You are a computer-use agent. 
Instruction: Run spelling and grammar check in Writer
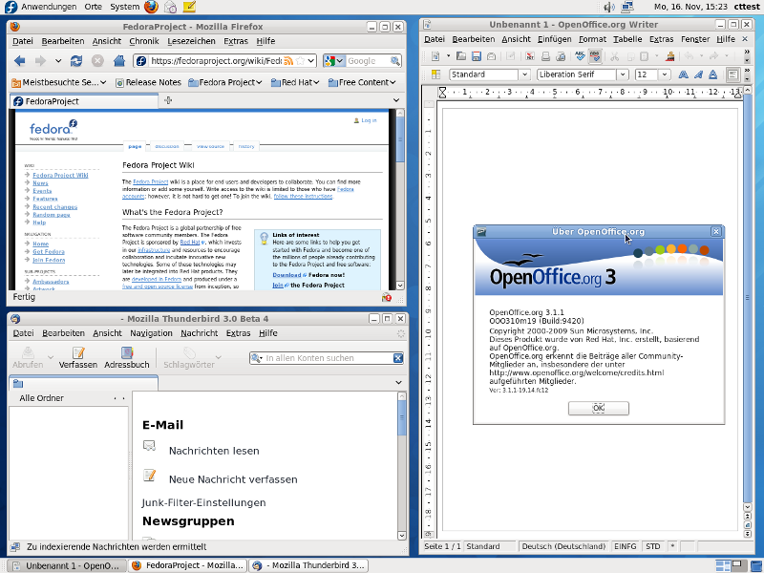coord(580,56)
